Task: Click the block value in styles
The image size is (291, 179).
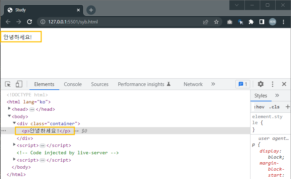Action: pos(275,157)
